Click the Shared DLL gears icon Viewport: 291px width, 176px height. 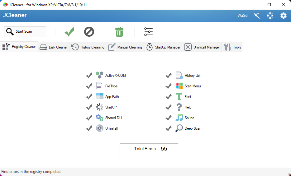[x=99, y=118]
